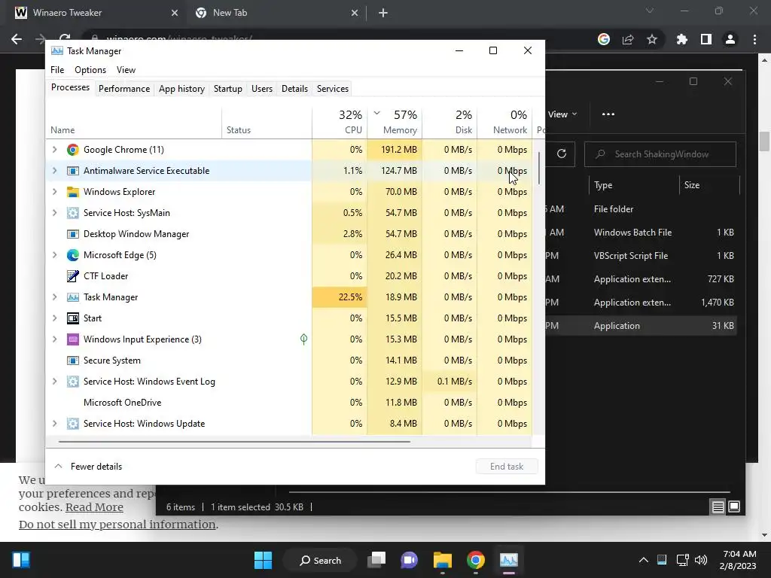The width and height of the screenshot is (771, 578).
Task: Open Do not sell my personal information link
Action: (117, 525)
